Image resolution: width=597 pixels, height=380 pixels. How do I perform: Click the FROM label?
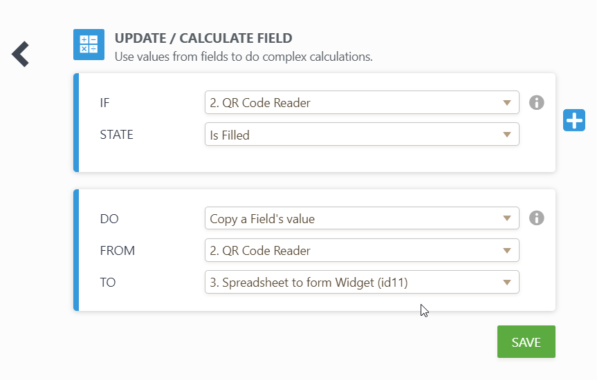click(118, 251)
